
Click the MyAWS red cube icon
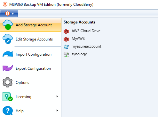[x=66, y=39]
